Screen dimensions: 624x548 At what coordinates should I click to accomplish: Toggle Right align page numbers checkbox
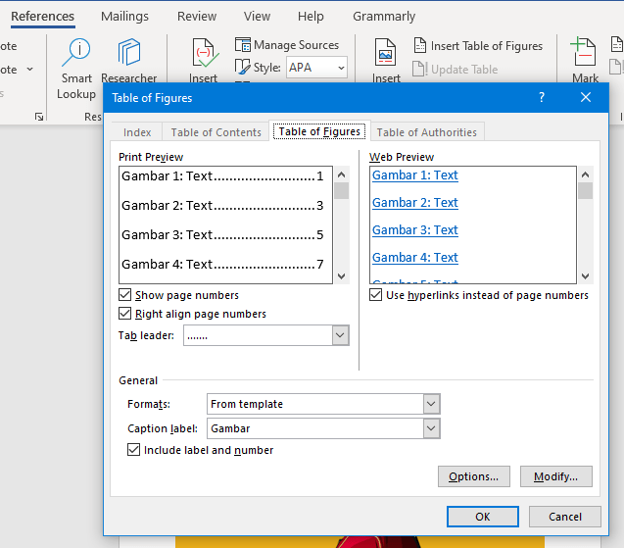pos(125,314)
